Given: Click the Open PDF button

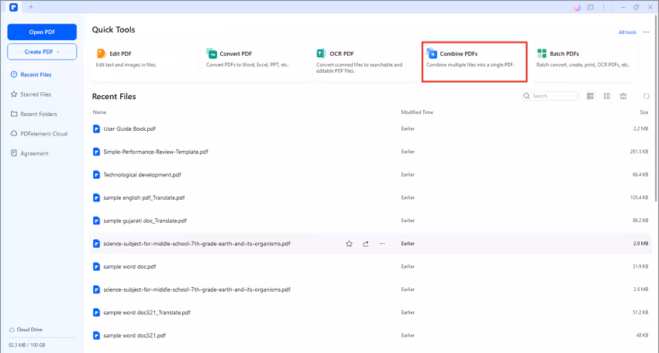Looking at the screenshot, I should coord(42,32).
